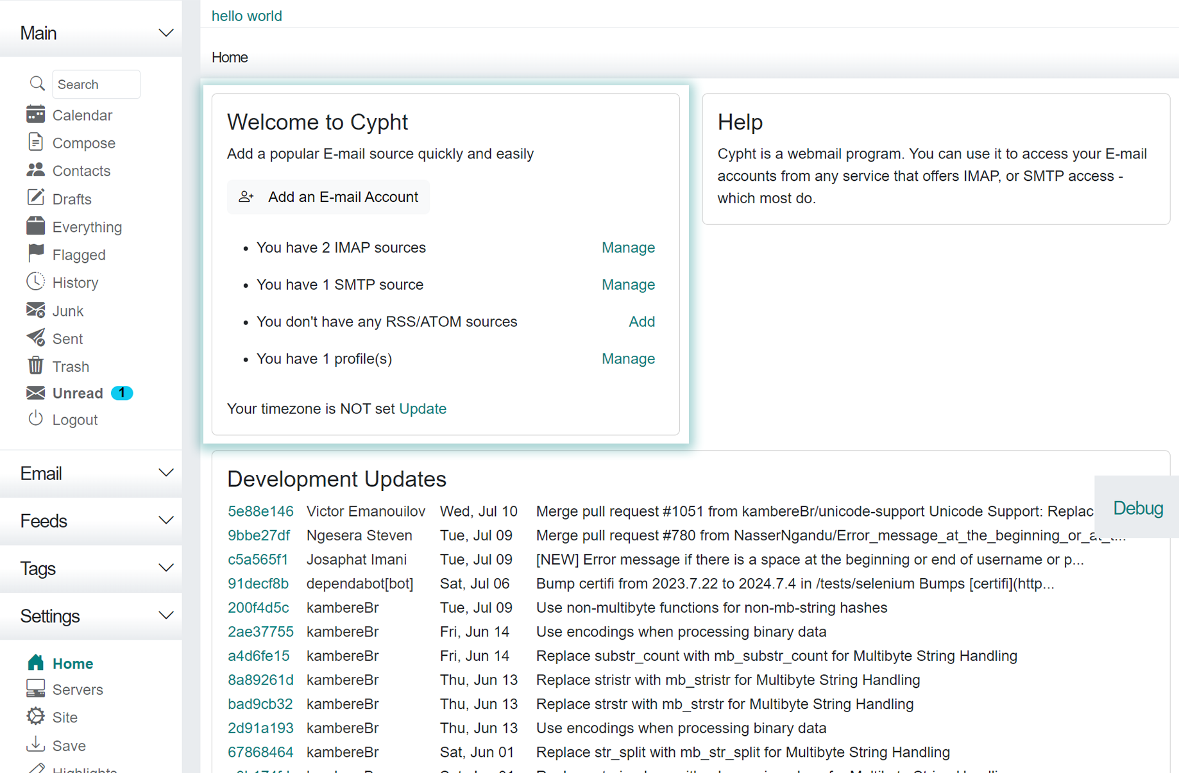Click the Unread count badge

point(122,393)
